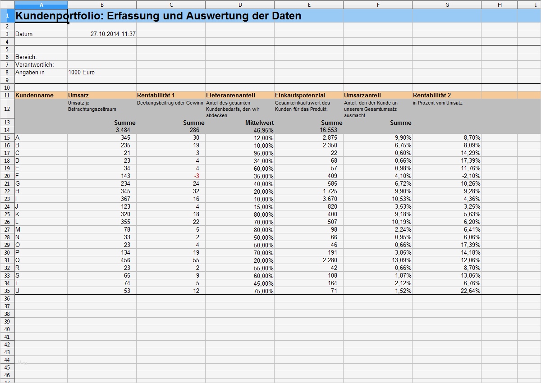Click the 'Rentabilität 2' header cell
Screen dimensions: 541x383
point(447,95)
